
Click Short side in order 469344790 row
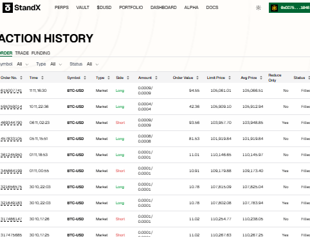[120, 123]
